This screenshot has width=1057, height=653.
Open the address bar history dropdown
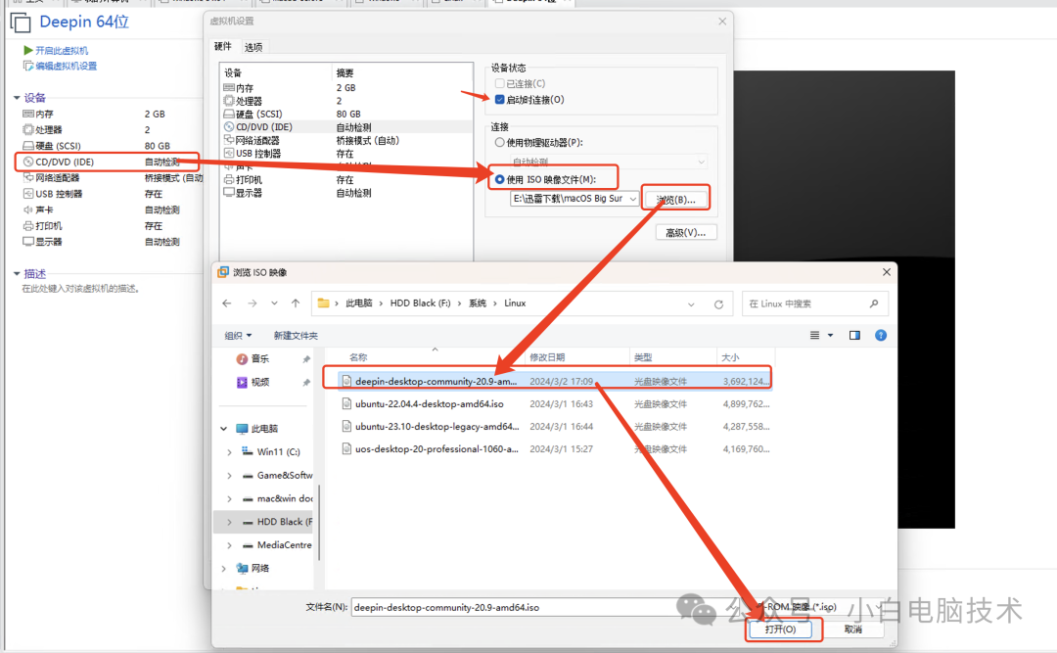click(x=691, y=304)
